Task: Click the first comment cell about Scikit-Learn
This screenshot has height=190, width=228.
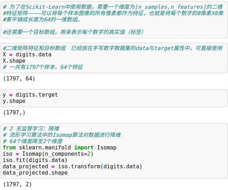Action: point(114,20)
